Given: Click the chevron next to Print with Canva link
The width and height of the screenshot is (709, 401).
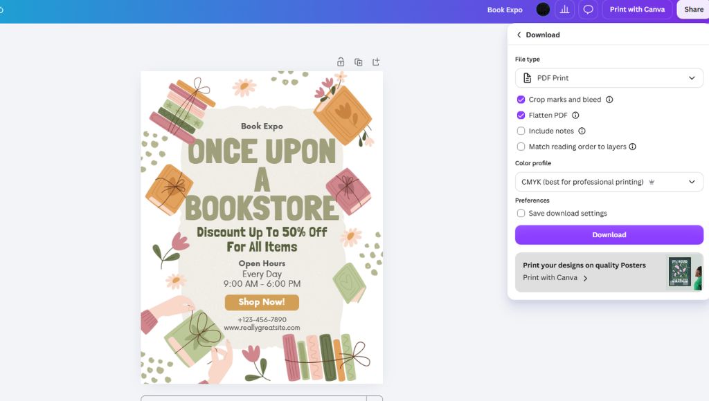Looking at the screenshot, I should click(x=586, y=278).
